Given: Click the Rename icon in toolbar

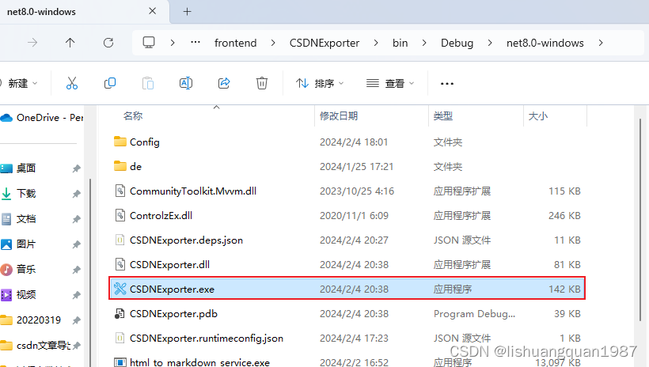Looking at the screenshot, I should click(x=186, y=83).
